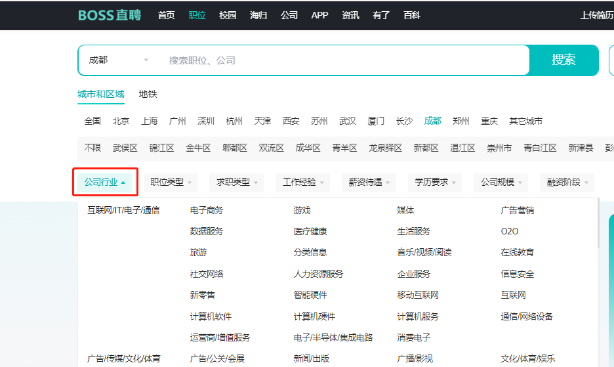
Task: Choose 电子/半导体/集成电路 industry
Action: tap(333, 337)
